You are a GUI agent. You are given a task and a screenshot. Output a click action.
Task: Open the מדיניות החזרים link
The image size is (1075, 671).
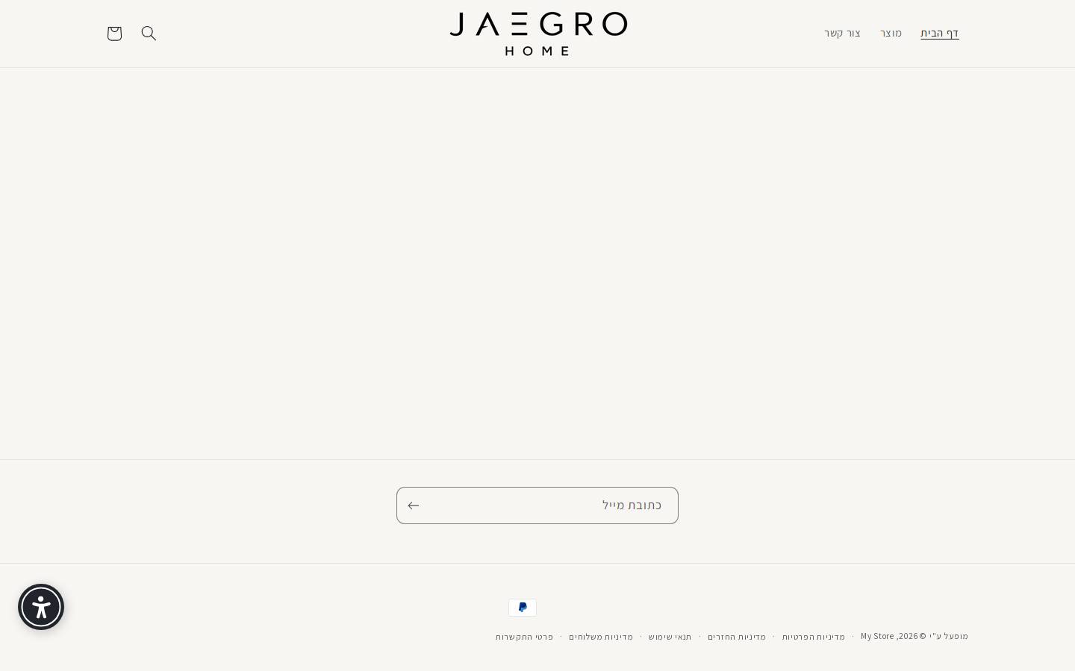pos(737,637)
